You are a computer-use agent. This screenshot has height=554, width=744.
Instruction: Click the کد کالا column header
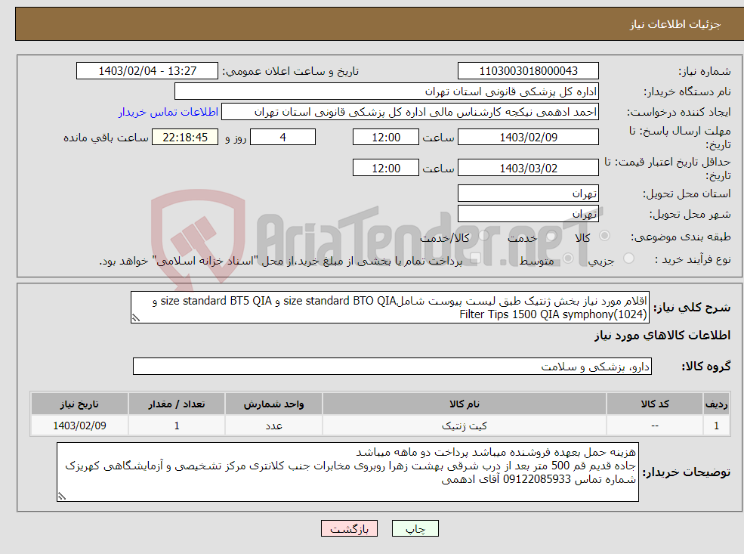[x=655, y=404]
